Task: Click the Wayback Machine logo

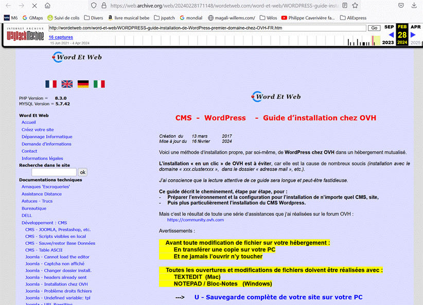Action: click(x=25, y=34)
